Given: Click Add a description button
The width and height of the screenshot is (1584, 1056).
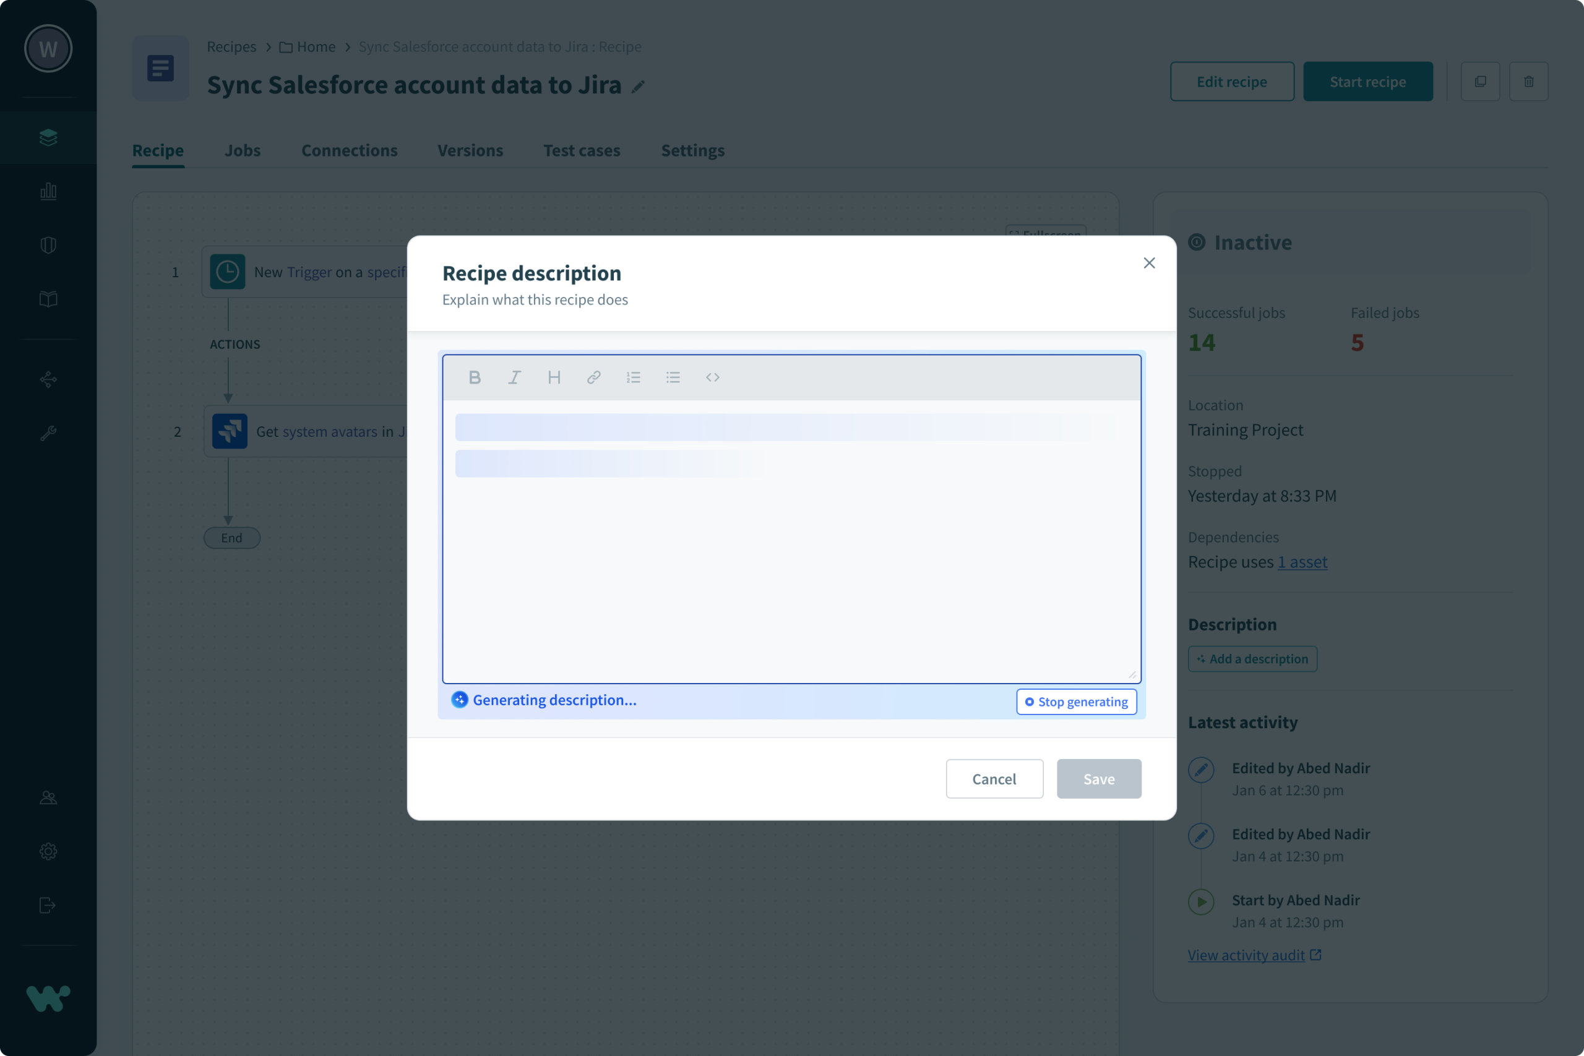Looking at the screenshot, I should pyautogui.click(x=1252, y=659).
